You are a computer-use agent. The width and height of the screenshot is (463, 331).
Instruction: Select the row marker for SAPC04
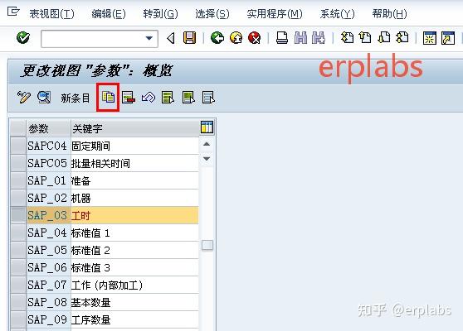[18, 146]
